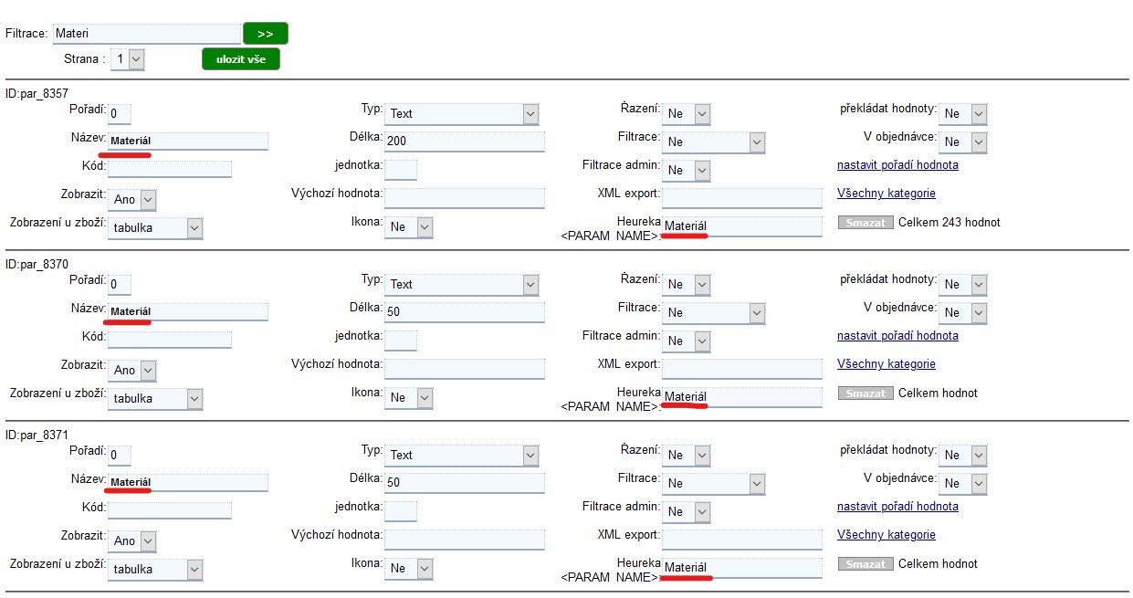This screenshot has width=1133, height=598.
Task: Click jednotka field of par_8357
Action: pyautogui.click(x=401, y=170)
